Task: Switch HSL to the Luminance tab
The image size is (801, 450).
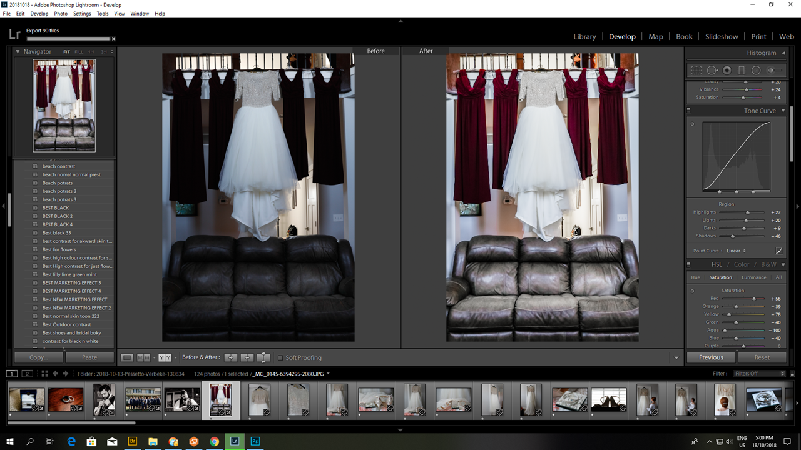Action: click(753, 277)
